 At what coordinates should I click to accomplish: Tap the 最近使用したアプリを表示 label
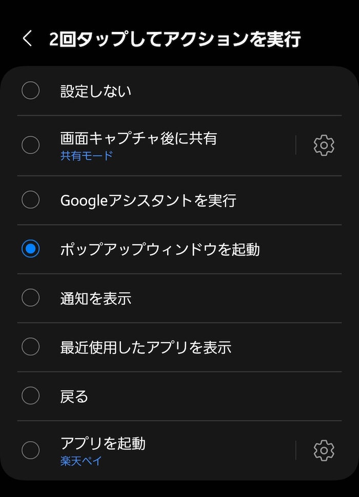coord(146,347)
